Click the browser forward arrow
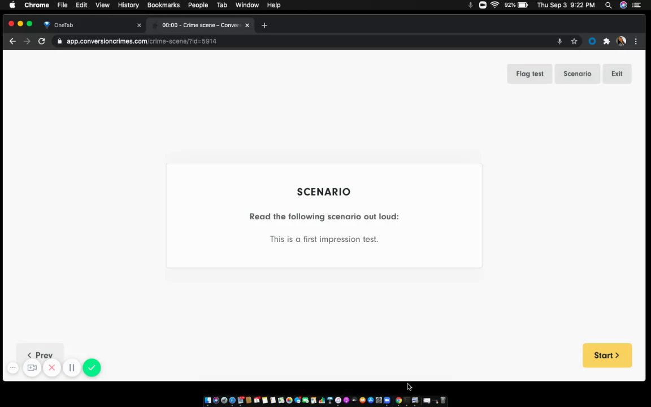 click(x=27, y=41)
